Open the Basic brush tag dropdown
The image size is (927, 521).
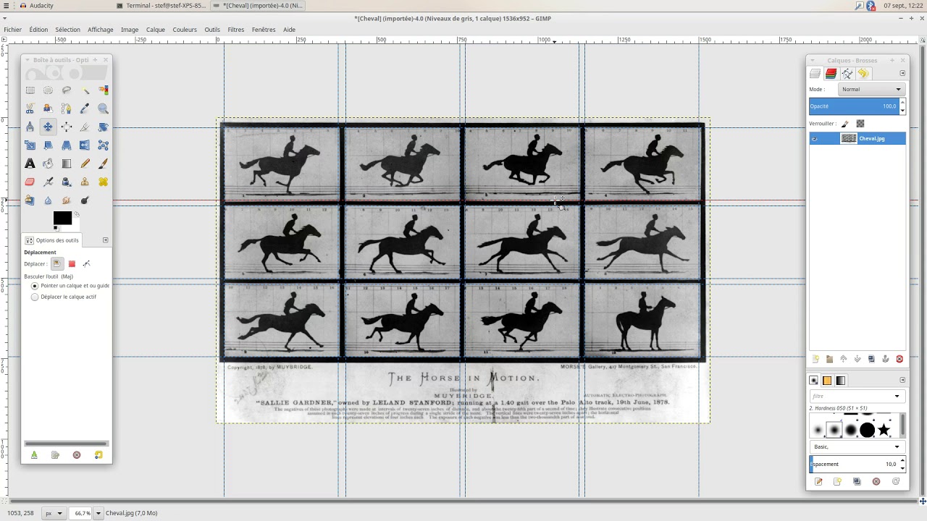pos(857,446)
